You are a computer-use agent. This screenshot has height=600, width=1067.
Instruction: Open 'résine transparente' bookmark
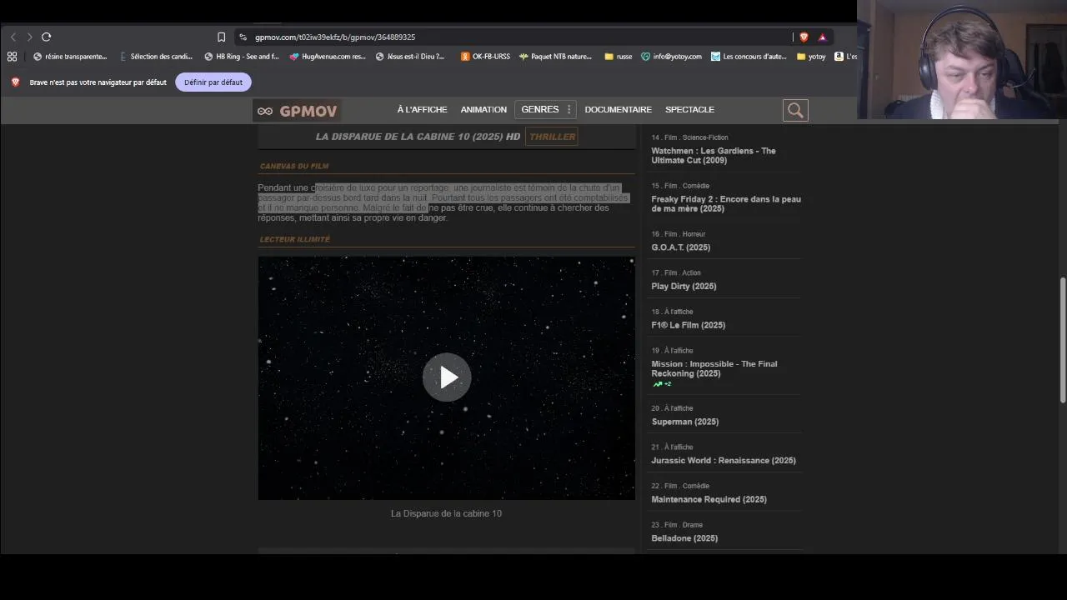70,57
